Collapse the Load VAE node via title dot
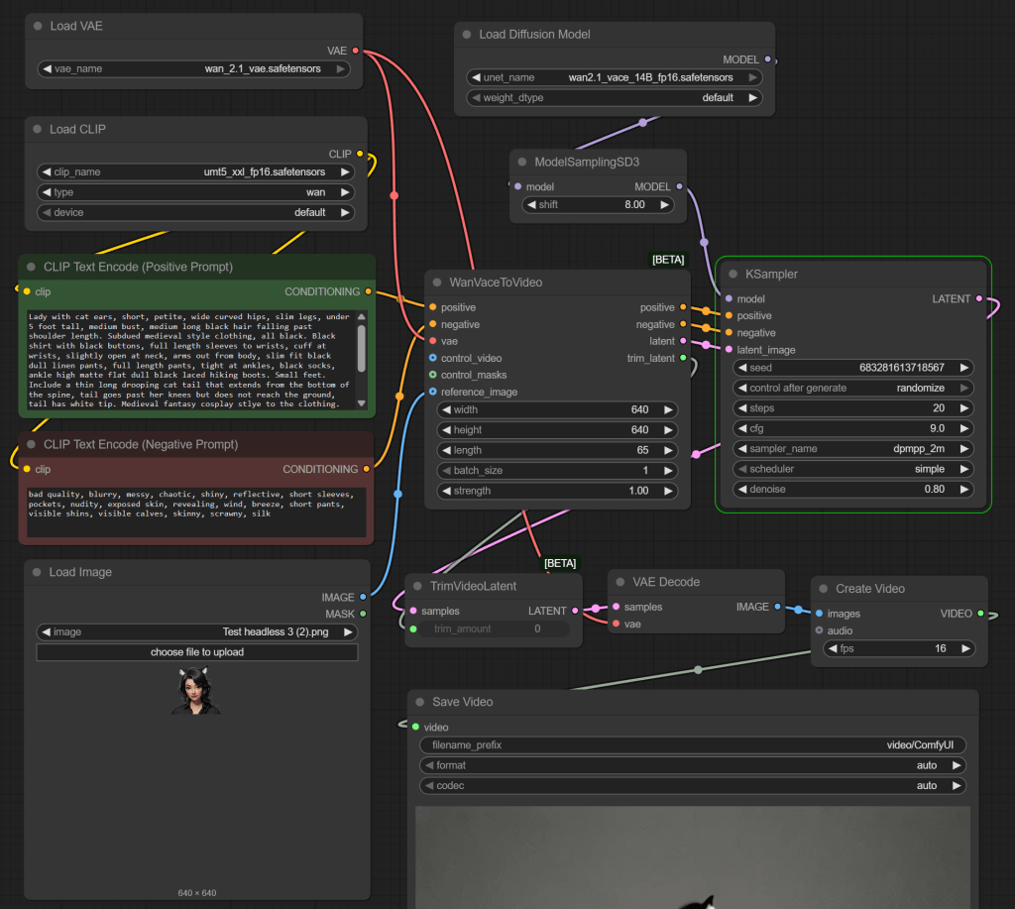This screenshot has width=1015, height=909. [38, 26]
